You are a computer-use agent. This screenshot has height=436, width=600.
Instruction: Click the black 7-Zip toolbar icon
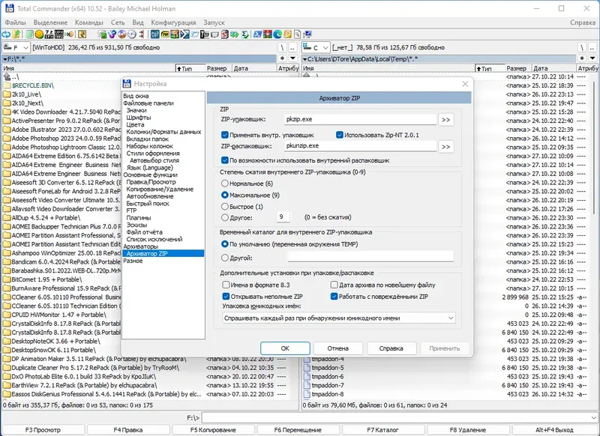[205, 34]
